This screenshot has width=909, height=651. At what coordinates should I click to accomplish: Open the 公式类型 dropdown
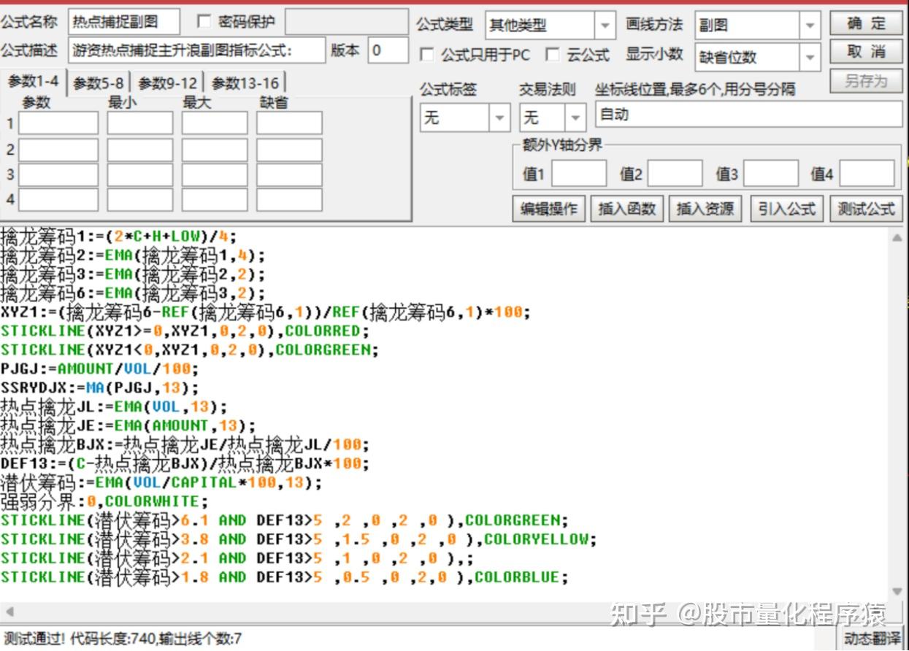[x=605, y=26]
